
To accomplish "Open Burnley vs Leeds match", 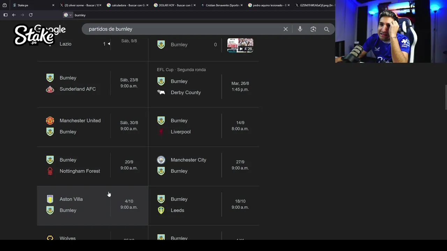I will 204,205.
